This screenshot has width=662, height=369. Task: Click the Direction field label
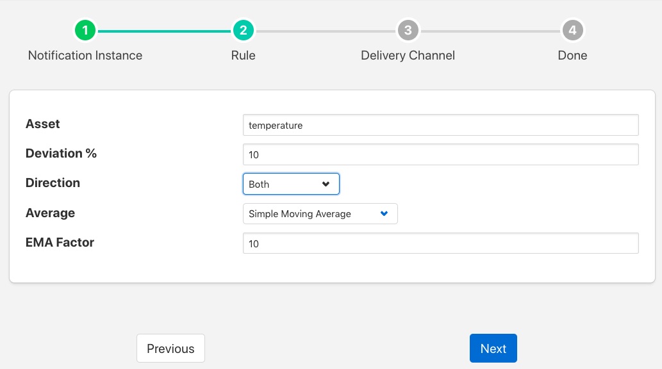[x=53, y=183]
